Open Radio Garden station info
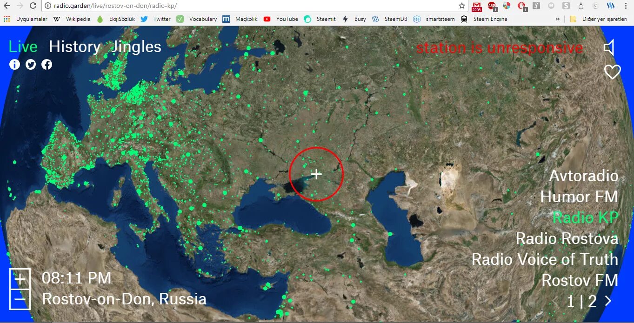 [x=14, y=65]
